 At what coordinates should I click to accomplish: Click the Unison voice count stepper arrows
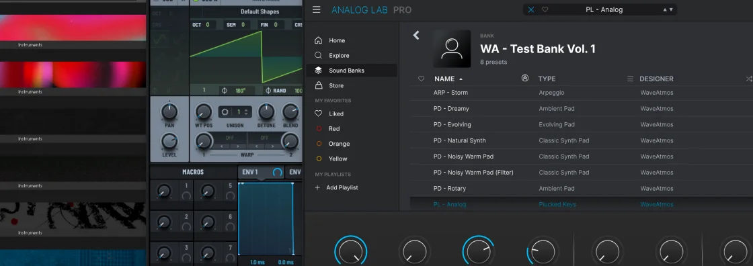246,112
